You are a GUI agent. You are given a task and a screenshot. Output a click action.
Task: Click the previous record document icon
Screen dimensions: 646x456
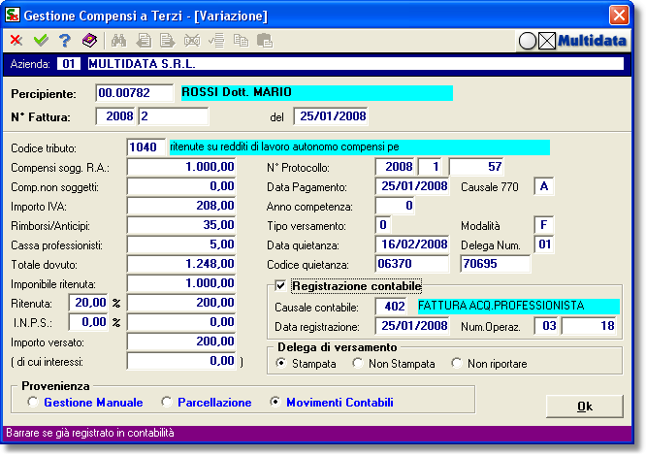click(144, 41)
